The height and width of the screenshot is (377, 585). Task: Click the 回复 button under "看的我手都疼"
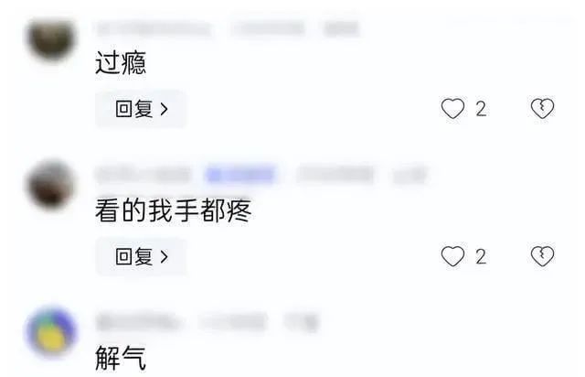(141, 257)
